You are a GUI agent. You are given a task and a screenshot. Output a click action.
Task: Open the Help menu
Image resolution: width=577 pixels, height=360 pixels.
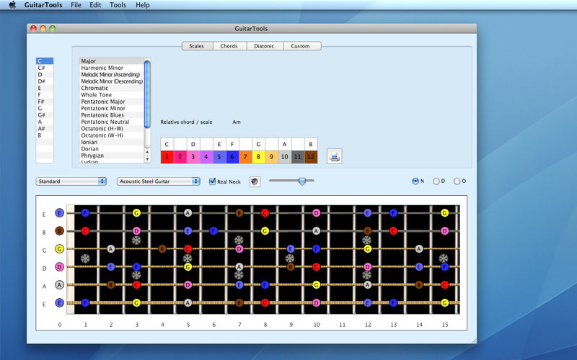tap(142, 5)
